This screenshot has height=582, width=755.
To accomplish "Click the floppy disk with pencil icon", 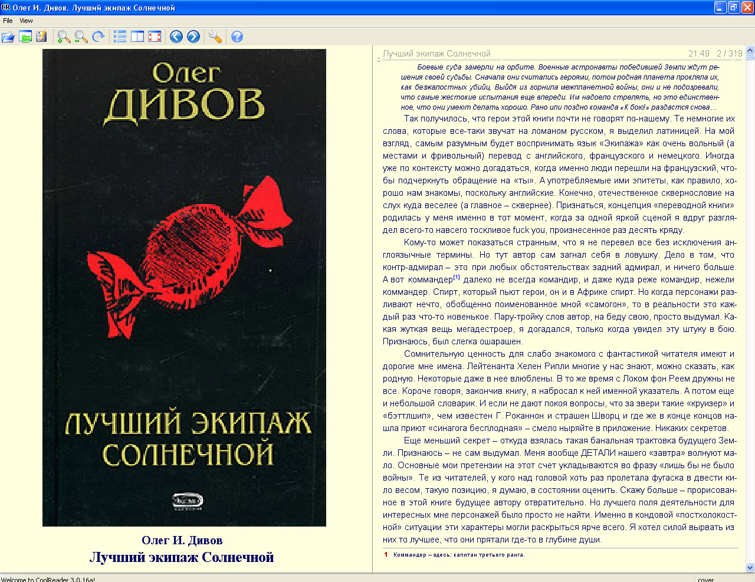I will pyautogui.click(x=41, y=37).
